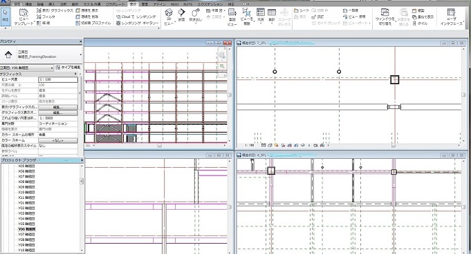Switch to the 挿入 ribbon tab
The height and width of the screenshot is (254, 471).
(x=52, y=4)
